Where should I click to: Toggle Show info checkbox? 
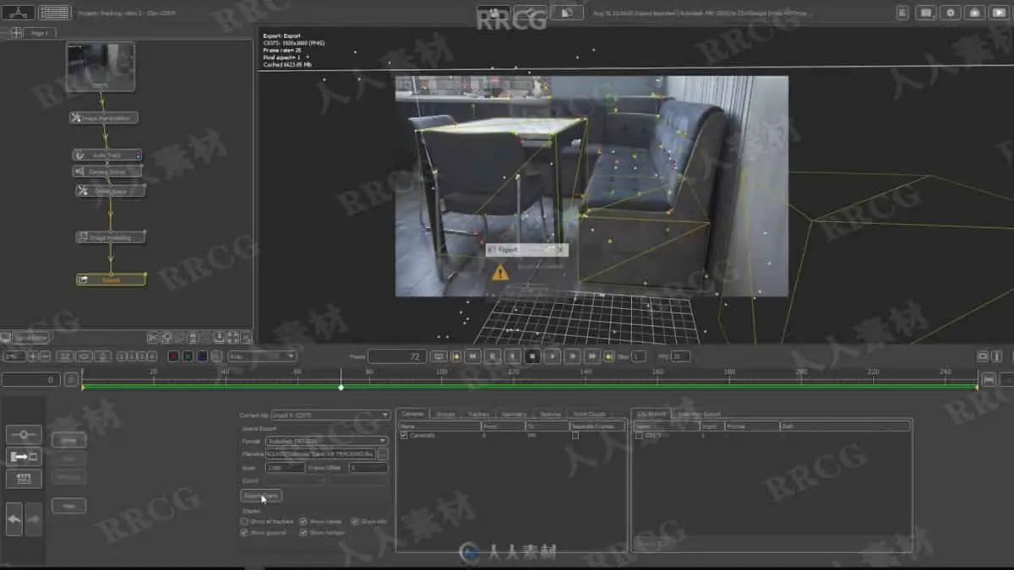click(355, 522)
